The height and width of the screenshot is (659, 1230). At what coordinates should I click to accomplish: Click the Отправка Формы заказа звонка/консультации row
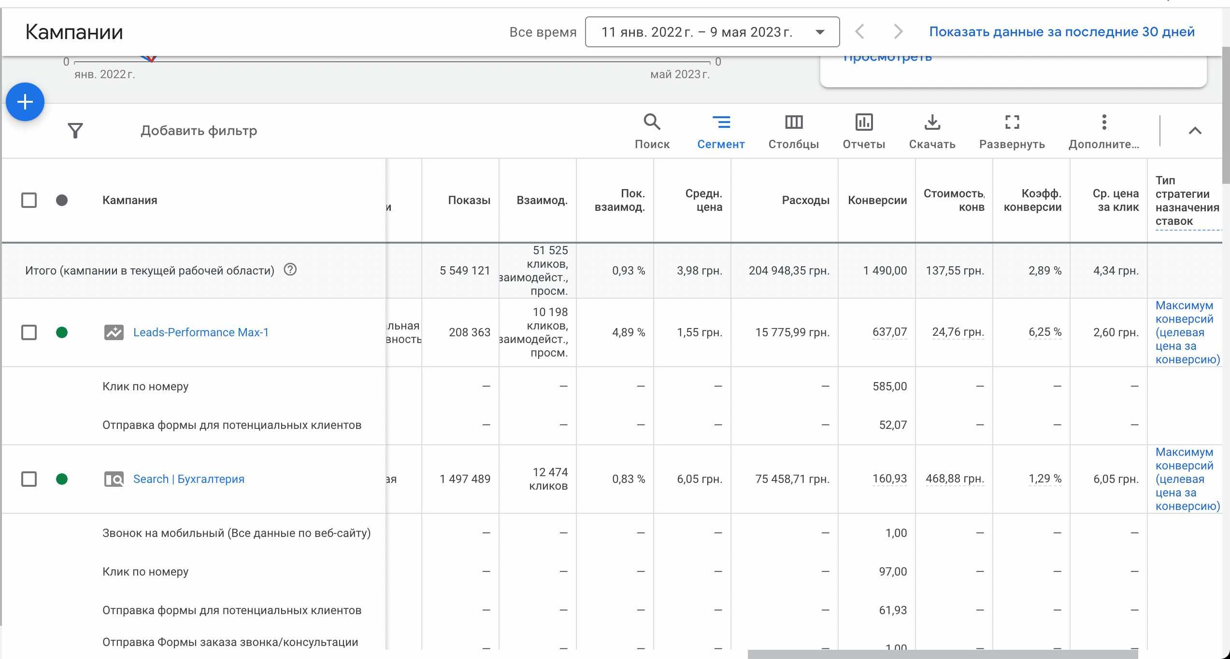tap(230, 642)
